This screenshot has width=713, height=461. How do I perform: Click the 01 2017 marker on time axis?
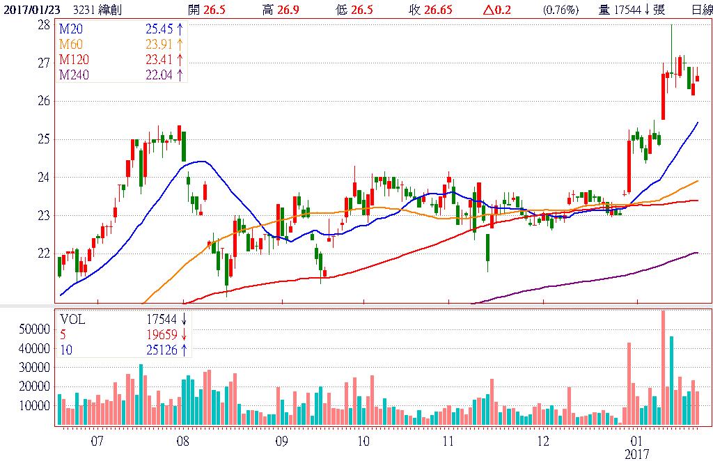(636, 446)
